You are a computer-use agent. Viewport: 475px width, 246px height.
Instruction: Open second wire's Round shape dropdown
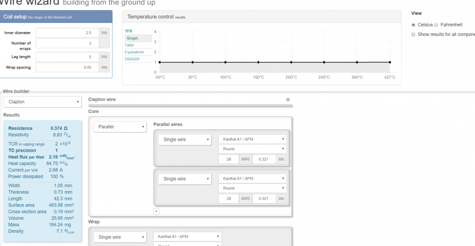pos(252,188)
